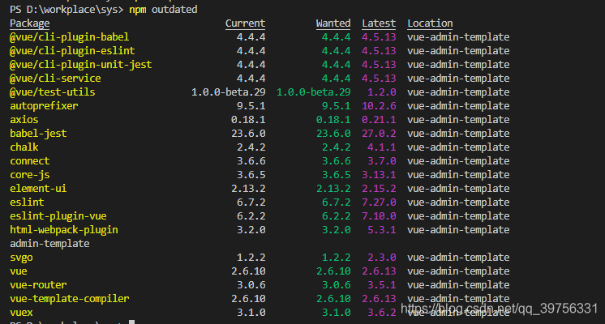The height and width of the screenshot is (324, 605).
Task: Click current version 2.13.2 of element-ui
Action: tap(248, 189)
